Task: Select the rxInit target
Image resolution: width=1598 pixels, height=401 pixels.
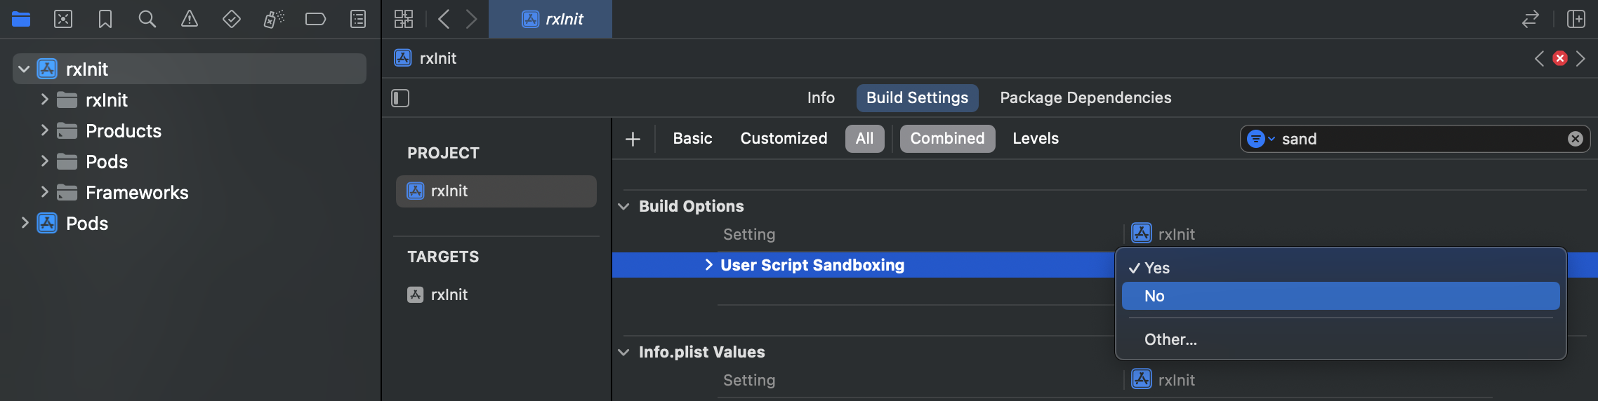Action: [x=449, y=295]
